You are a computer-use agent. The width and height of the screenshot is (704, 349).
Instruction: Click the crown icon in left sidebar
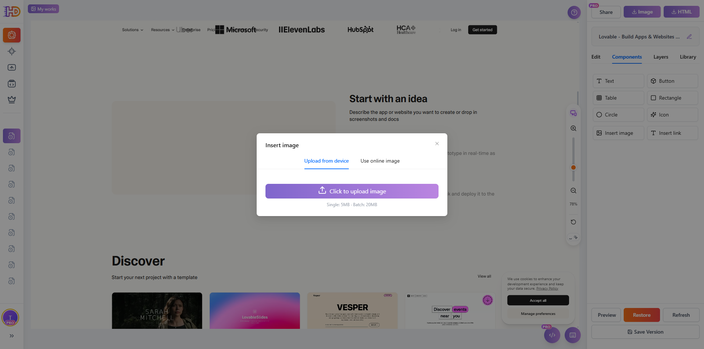pos(12,100)
